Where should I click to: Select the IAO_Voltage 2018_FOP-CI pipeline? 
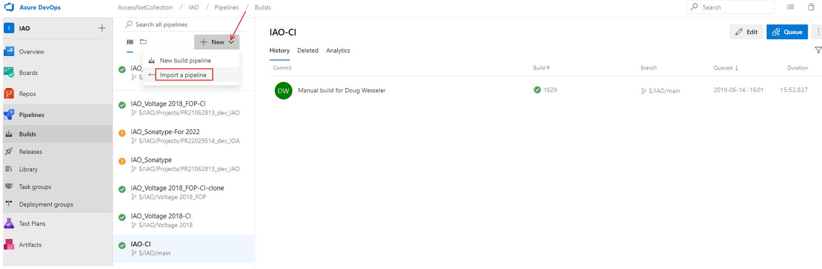tap(183, 108)
